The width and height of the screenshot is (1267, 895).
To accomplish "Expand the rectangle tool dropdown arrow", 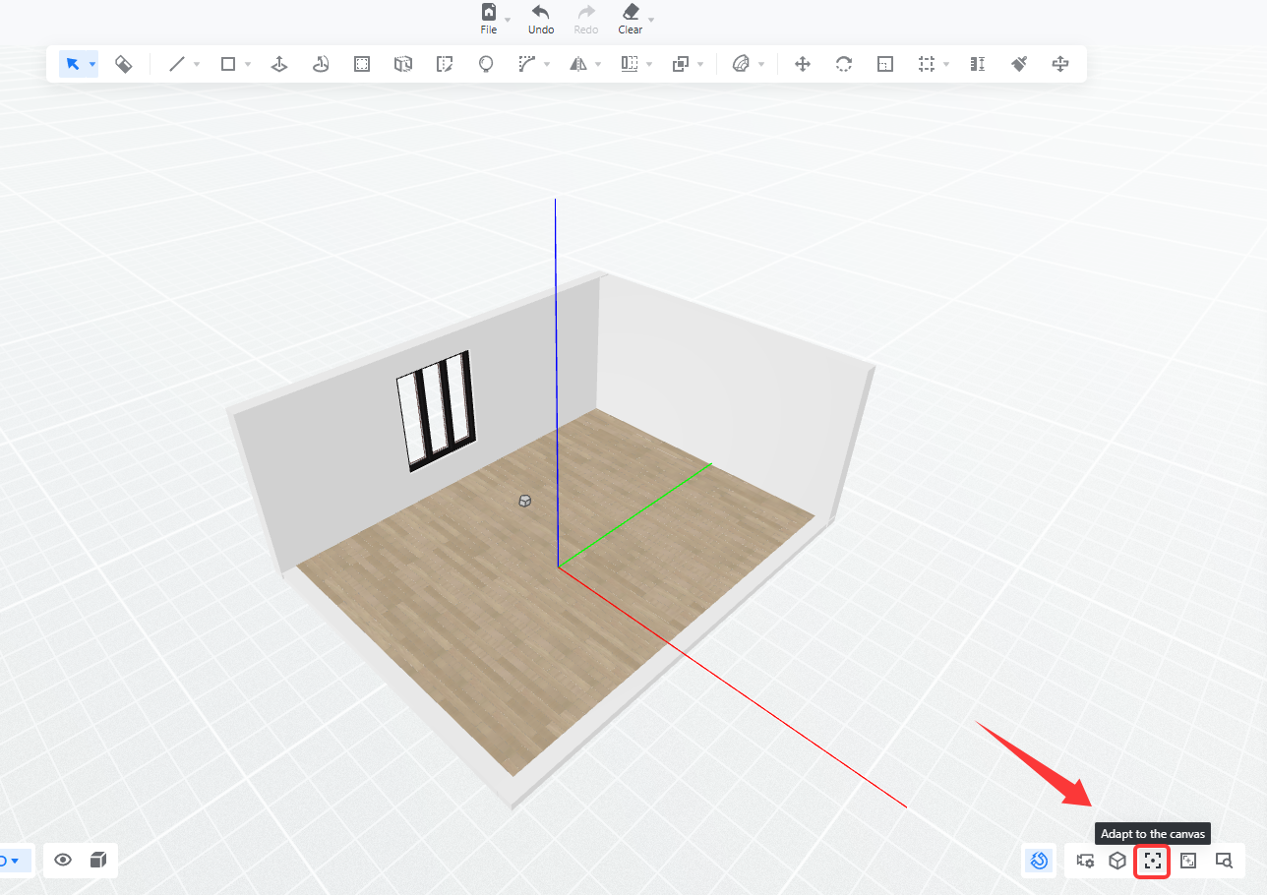I will click(248, 65).
